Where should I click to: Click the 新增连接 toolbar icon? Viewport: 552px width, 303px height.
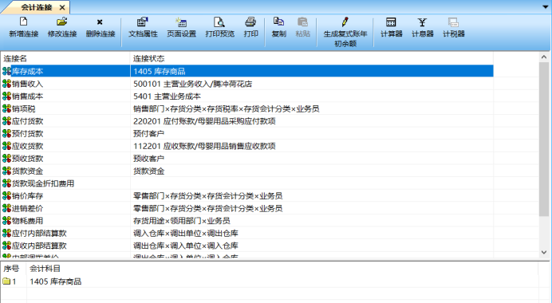[x=24, y=22]
